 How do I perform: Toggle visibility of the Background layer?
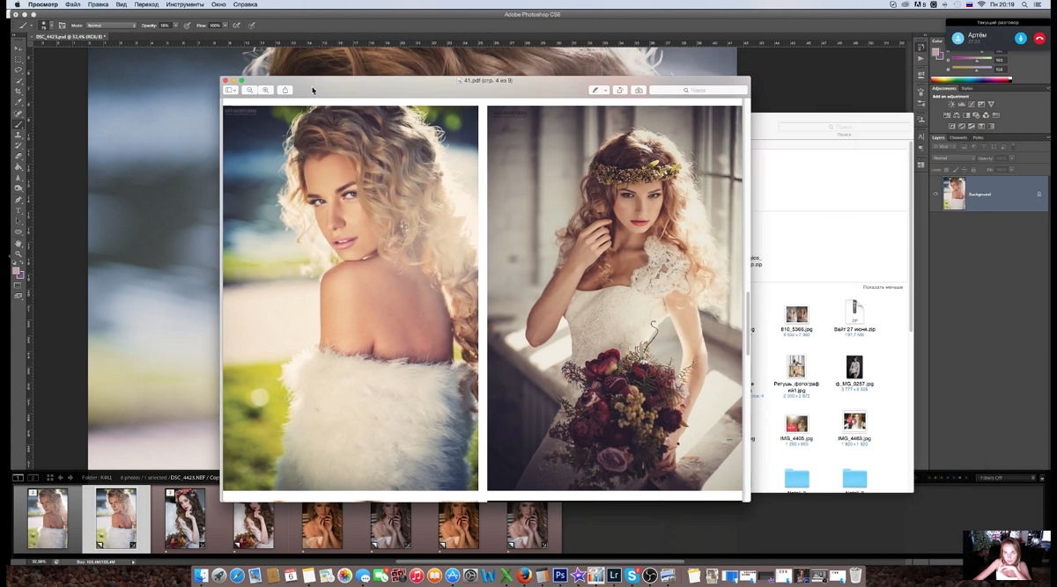pyautogui.click(x=935, y=194)
